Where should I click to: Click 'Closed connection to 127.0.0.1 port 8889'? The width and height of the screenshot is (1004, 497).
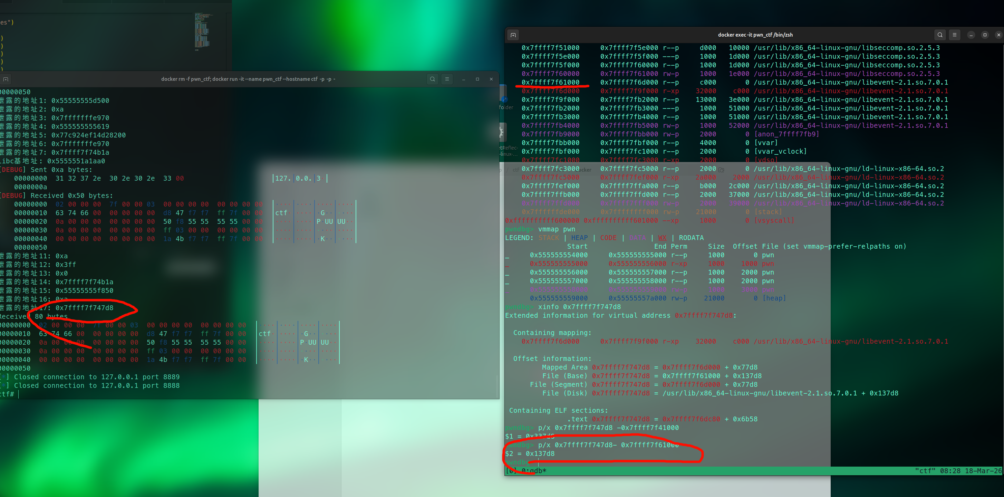click(97, 377)
